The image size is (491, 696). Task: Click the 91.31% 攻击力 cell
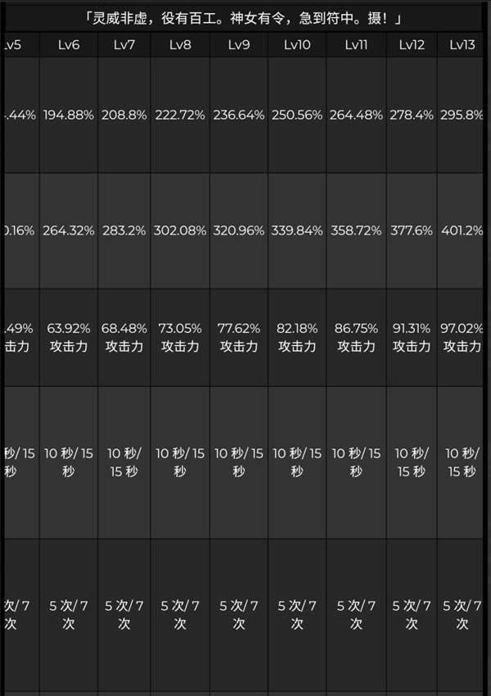412,338
